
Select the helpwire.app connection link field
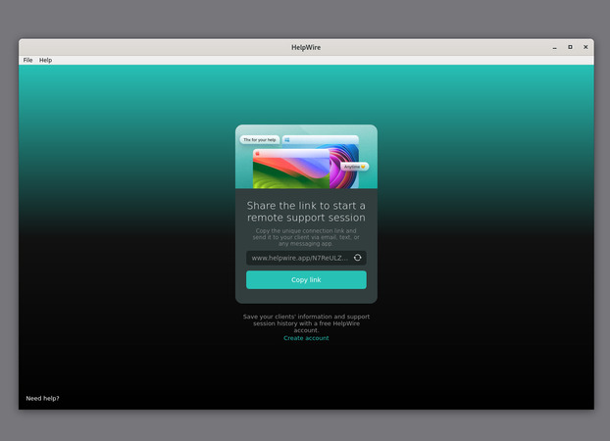coord(306,258)
